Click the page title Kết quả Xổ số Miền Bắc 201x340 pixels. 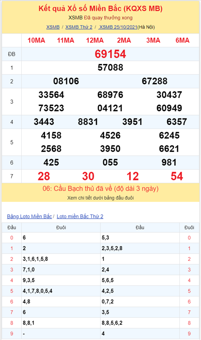[100, 8]
